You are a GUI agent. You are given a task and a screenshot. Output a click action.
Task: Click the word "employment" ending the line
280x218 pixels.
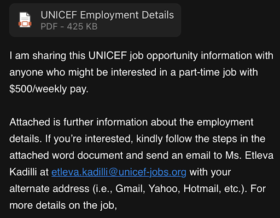click(225, 122)
